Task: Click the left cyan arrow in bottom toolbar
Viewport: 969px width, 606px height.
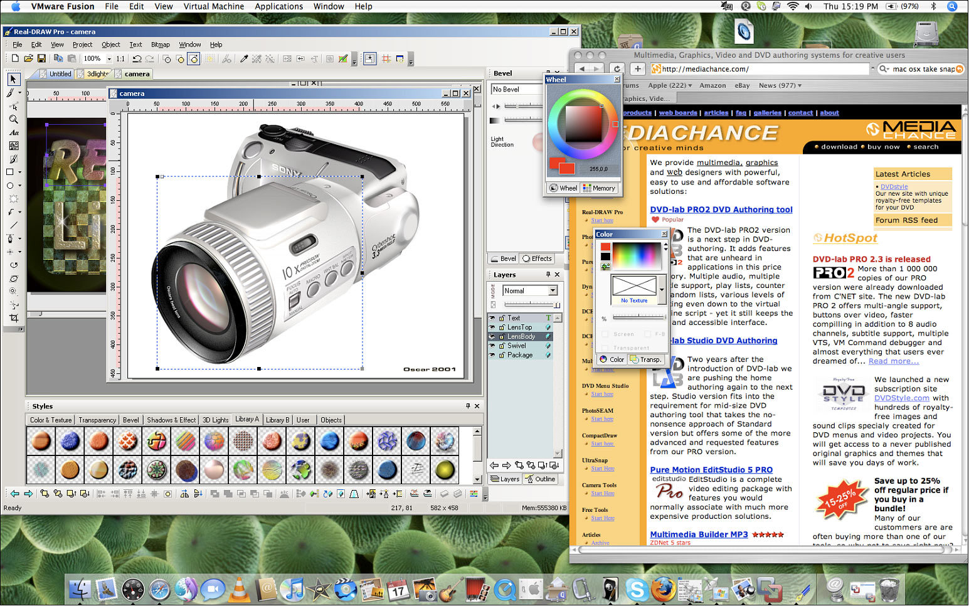Action: coord(14,494)
